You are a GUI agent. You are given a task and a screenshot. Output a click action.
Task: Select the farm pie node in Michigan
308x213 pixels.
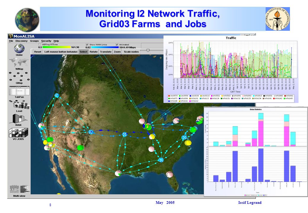[176, 121]
